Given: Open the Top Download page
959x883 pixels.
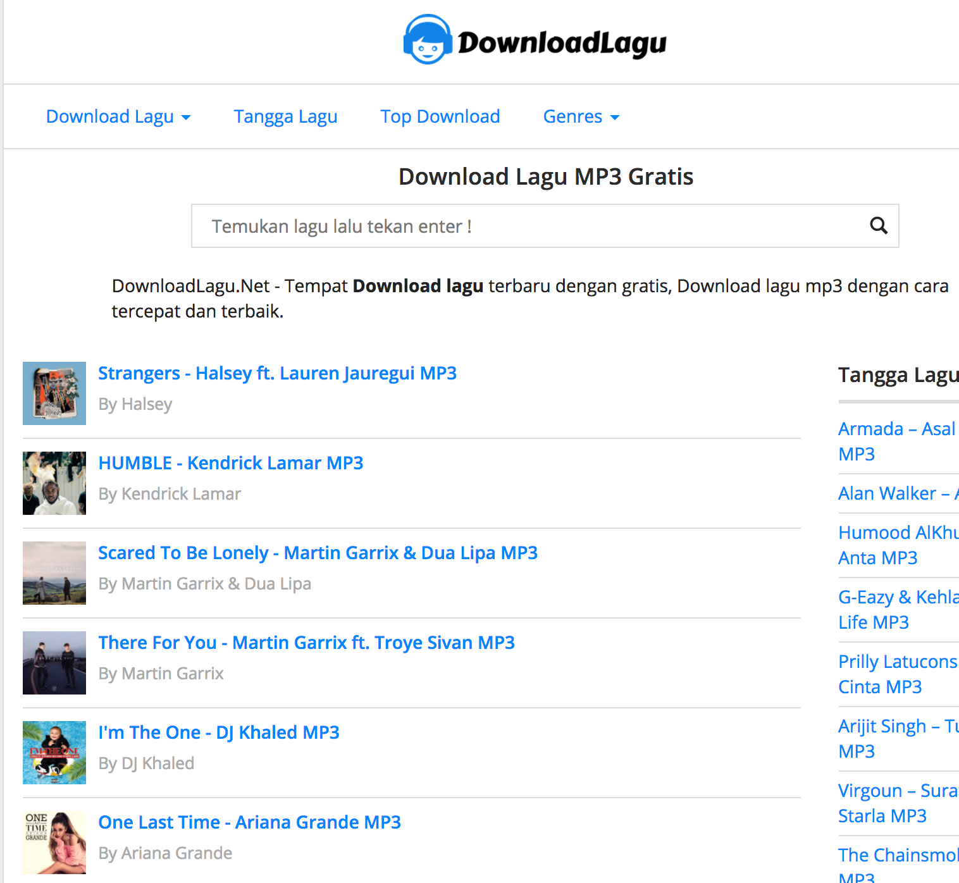Looking at the screenshot, I should 440,116.
